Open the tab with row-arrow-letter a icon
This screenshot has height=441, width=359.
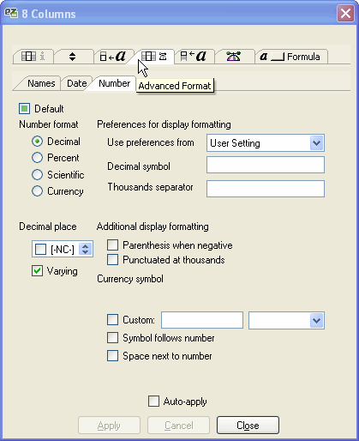[x=194, y=57]
